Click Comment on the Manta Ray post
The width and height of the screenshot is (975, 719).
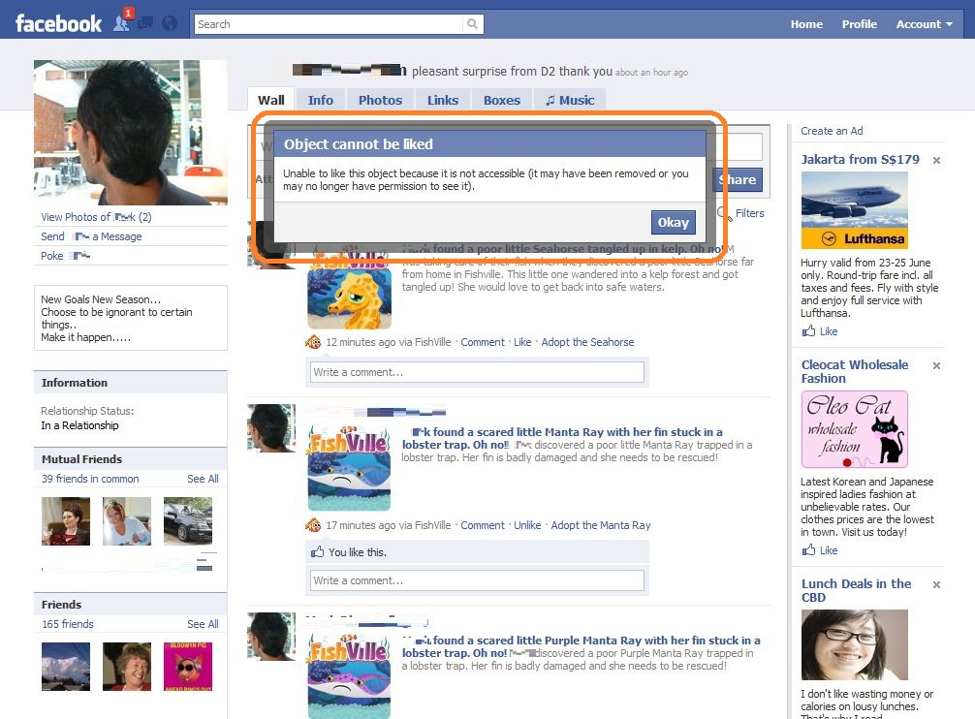click(x=483, y=525)
